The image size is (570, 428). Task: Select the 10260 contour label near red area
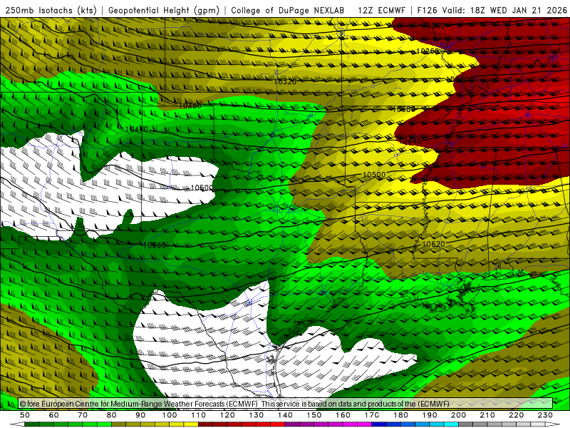[427, 51]
